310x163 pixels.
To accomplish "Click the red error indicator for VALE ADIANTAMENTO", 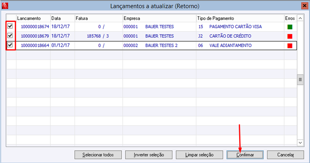I will tap(290, 46).
